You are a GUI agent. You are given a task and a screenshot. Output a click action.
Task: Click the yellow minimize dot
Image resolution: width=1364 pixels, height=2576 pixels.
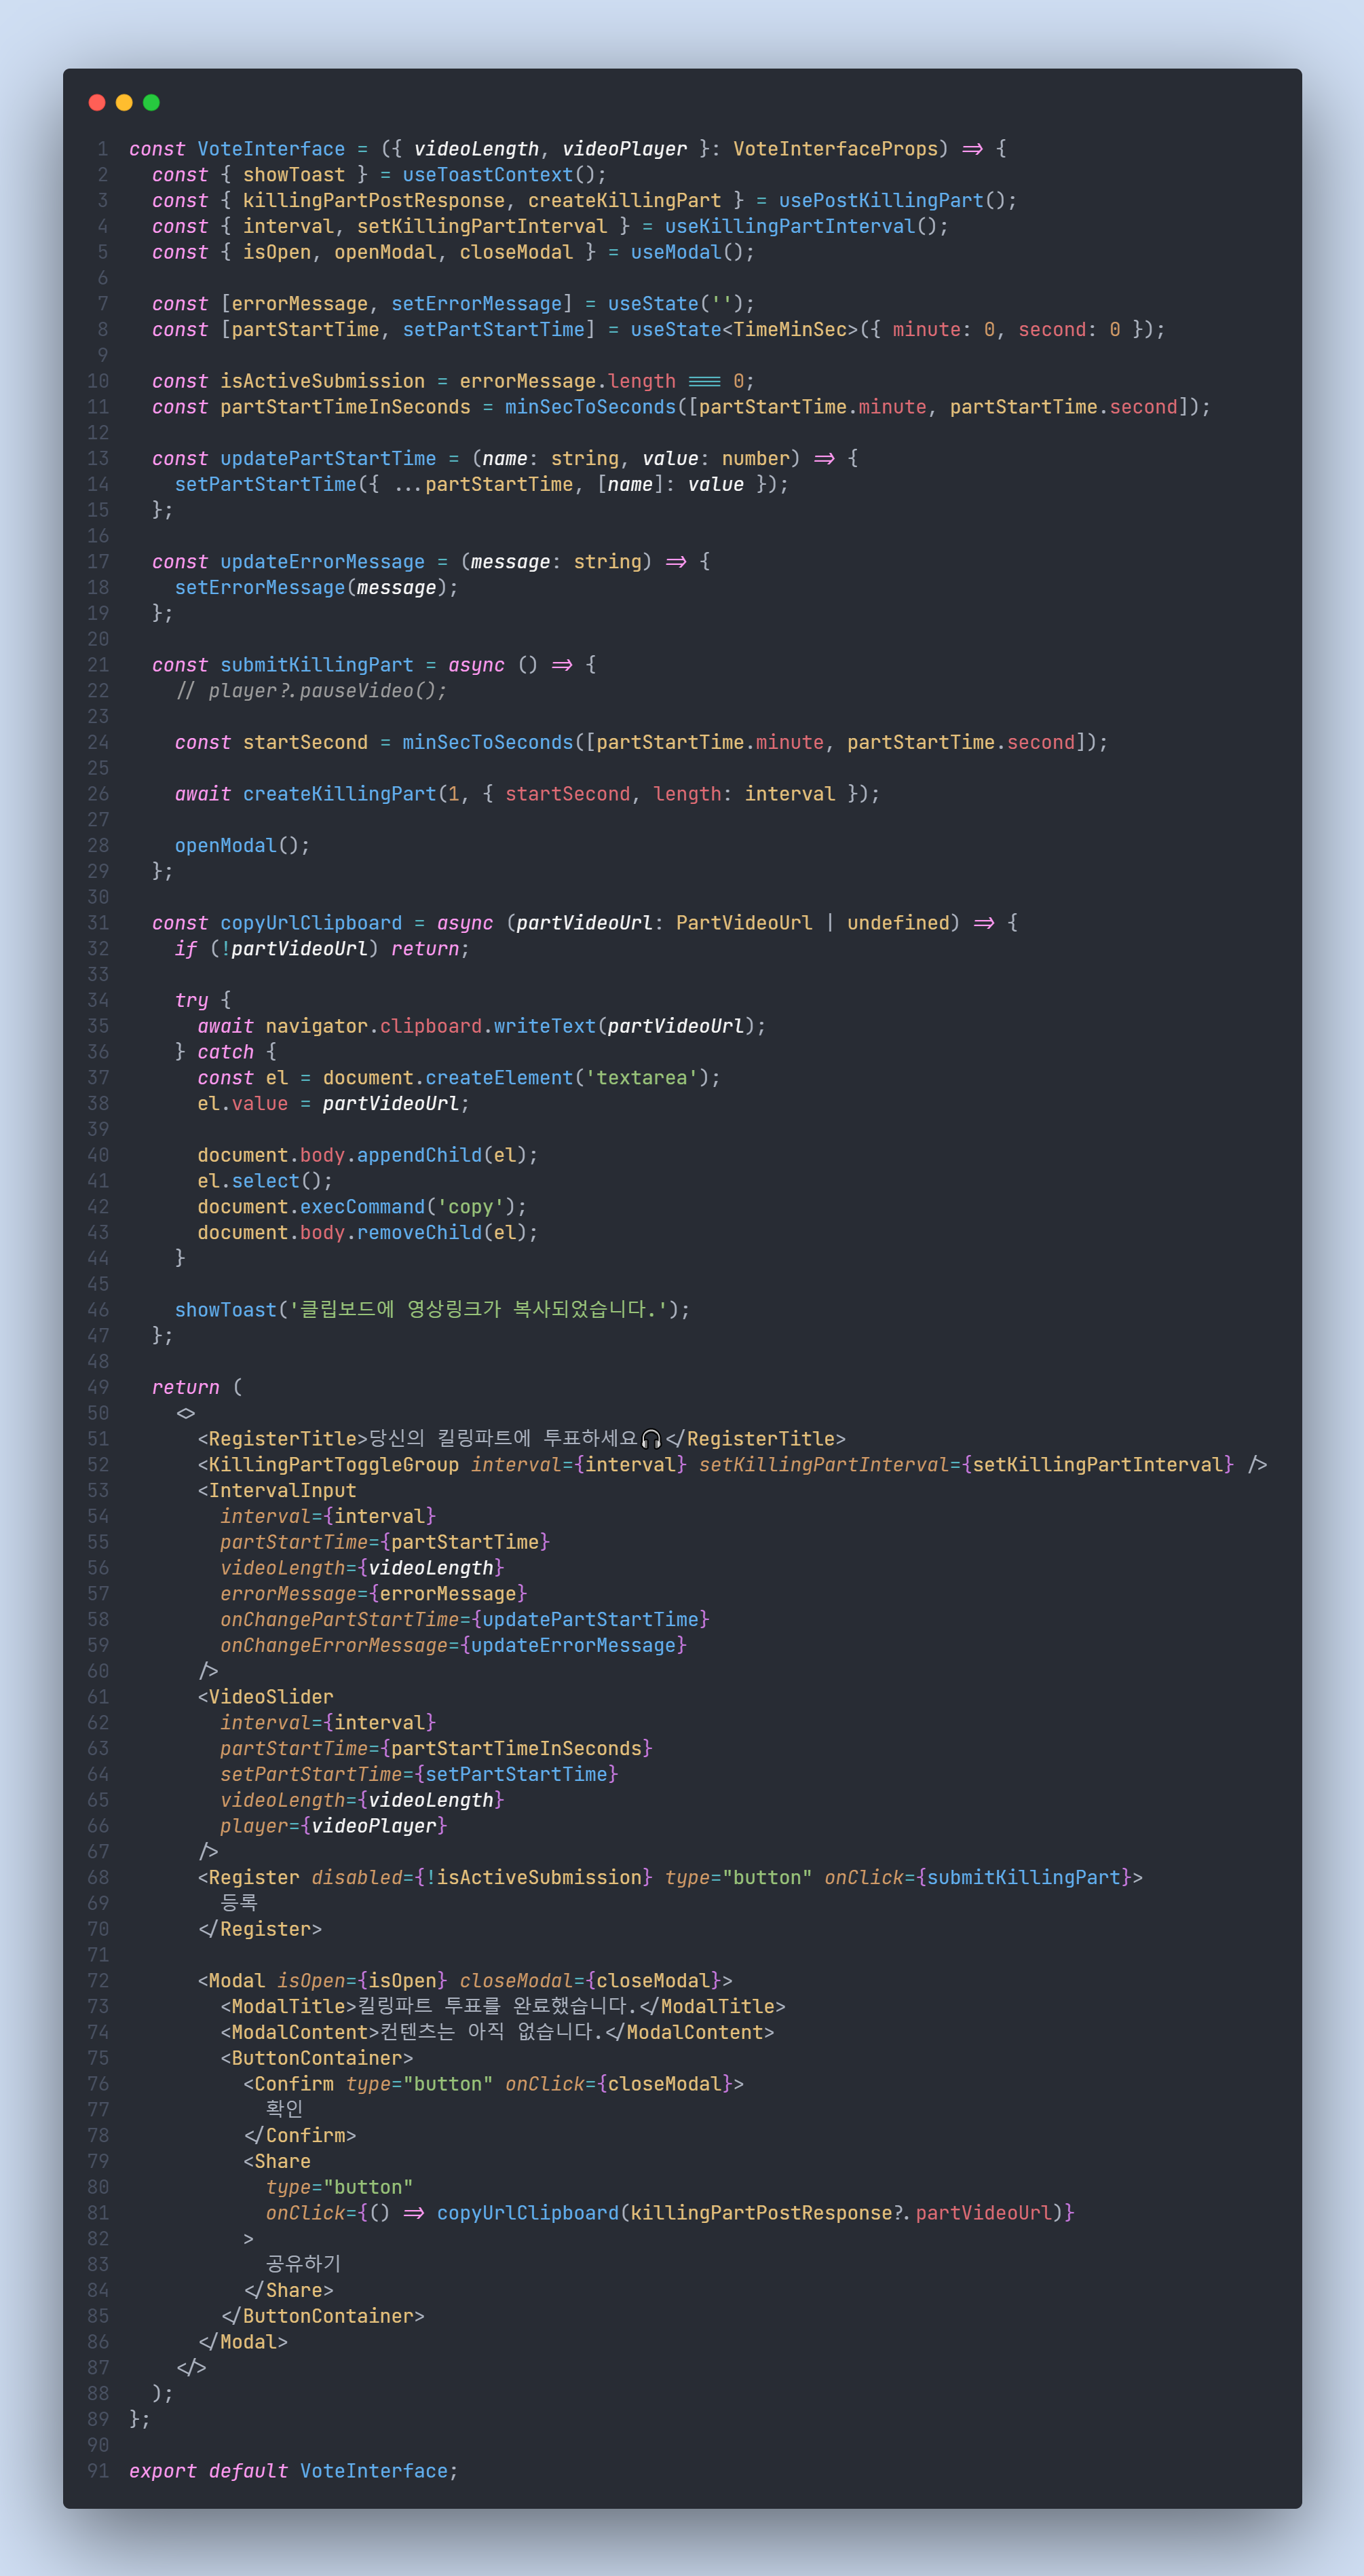(x=124, y=102)
